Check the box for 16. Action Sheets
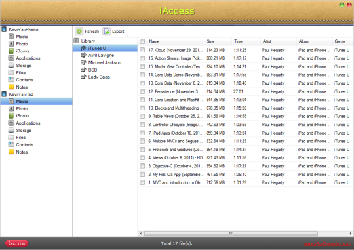 coord(142,58)
